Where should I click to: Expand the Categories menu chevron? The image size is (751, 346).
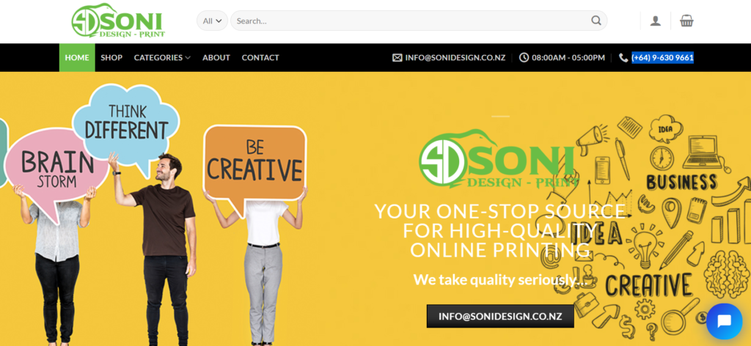(188, 58)
